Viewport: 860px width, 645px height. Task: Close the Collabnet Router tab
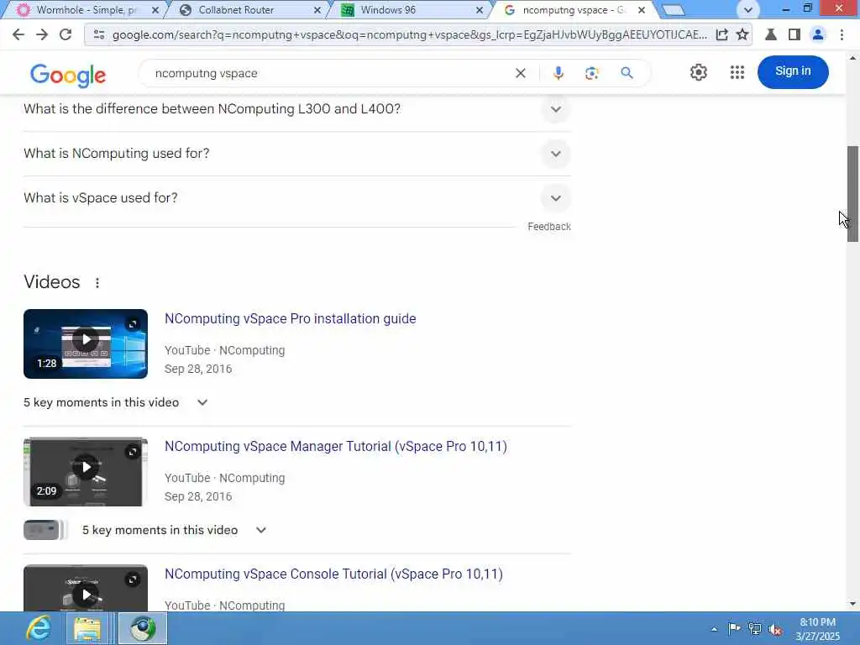coord(317,10)
